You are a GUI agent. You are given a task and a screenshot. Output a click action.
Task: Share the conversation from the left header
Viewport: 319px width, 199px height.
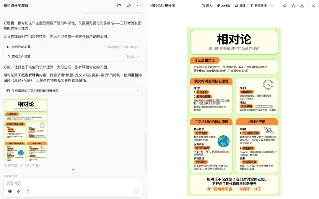[129, 6]
